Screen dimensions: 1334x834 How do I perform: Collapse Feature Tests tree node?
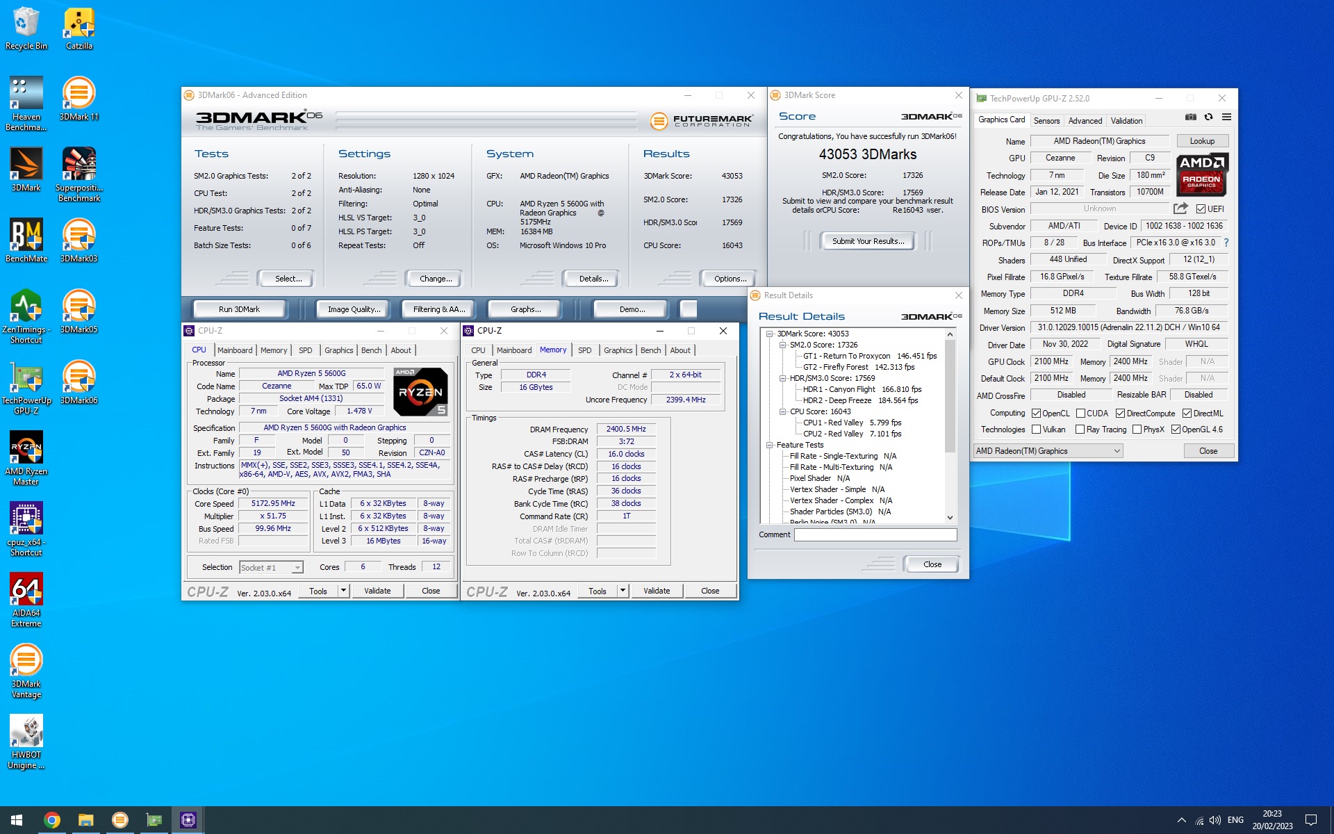(769, 445)
